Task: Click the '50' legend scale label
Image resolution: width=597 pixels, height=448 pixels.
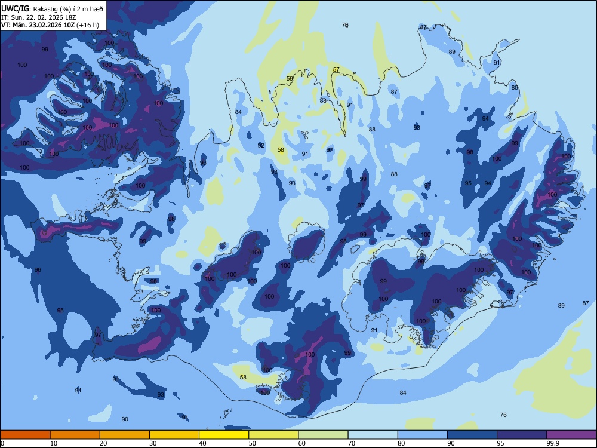Action: tap(252, 443)
